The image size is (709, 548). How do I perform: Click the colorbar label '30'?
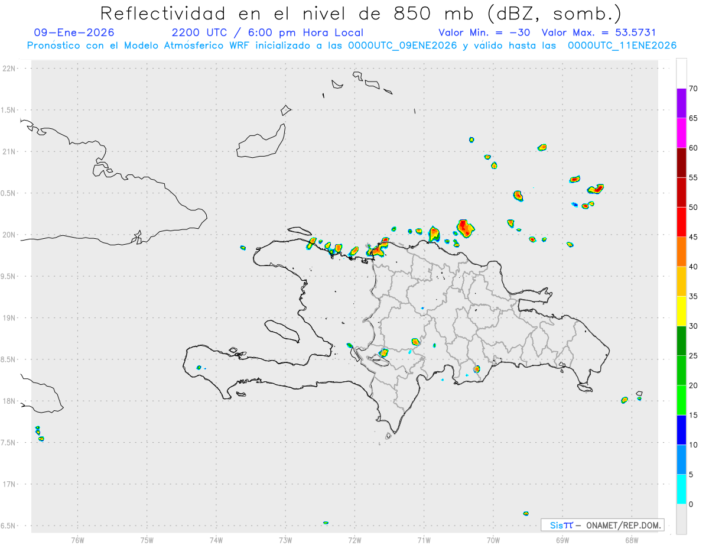(694, 326)
